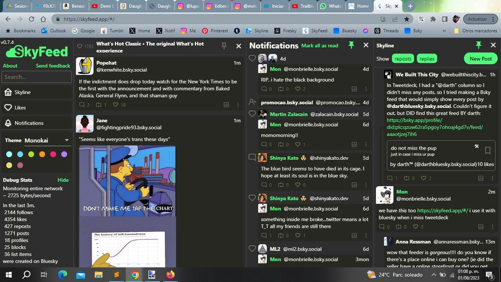Open Windows Start menu
501x282 pixels.
coord(9,274)
